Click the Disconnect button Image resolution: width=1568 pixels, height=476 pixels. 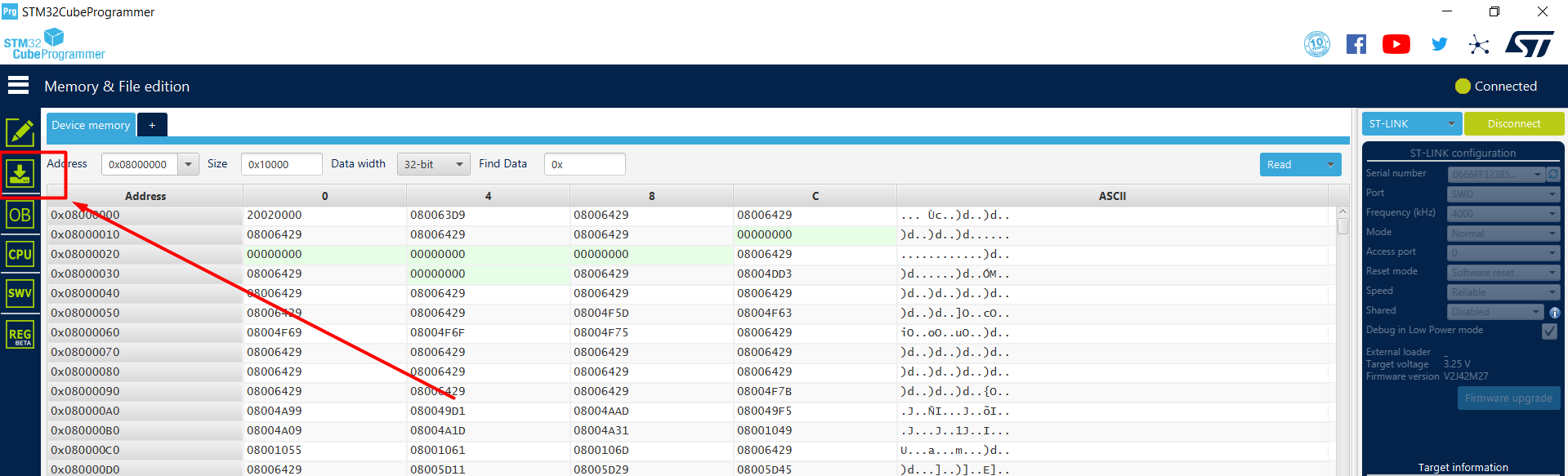tap(1513, 124)
